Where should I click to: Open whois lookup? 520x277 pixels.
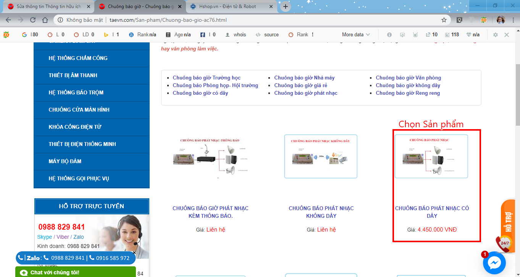click(236, 34)
